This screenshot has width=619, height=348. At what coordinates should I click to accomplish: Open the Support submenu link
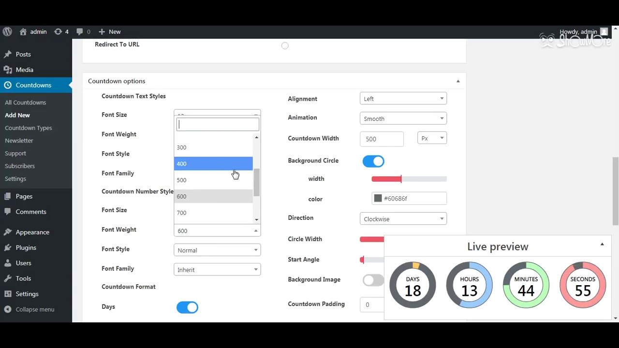[x=15, y=153]
